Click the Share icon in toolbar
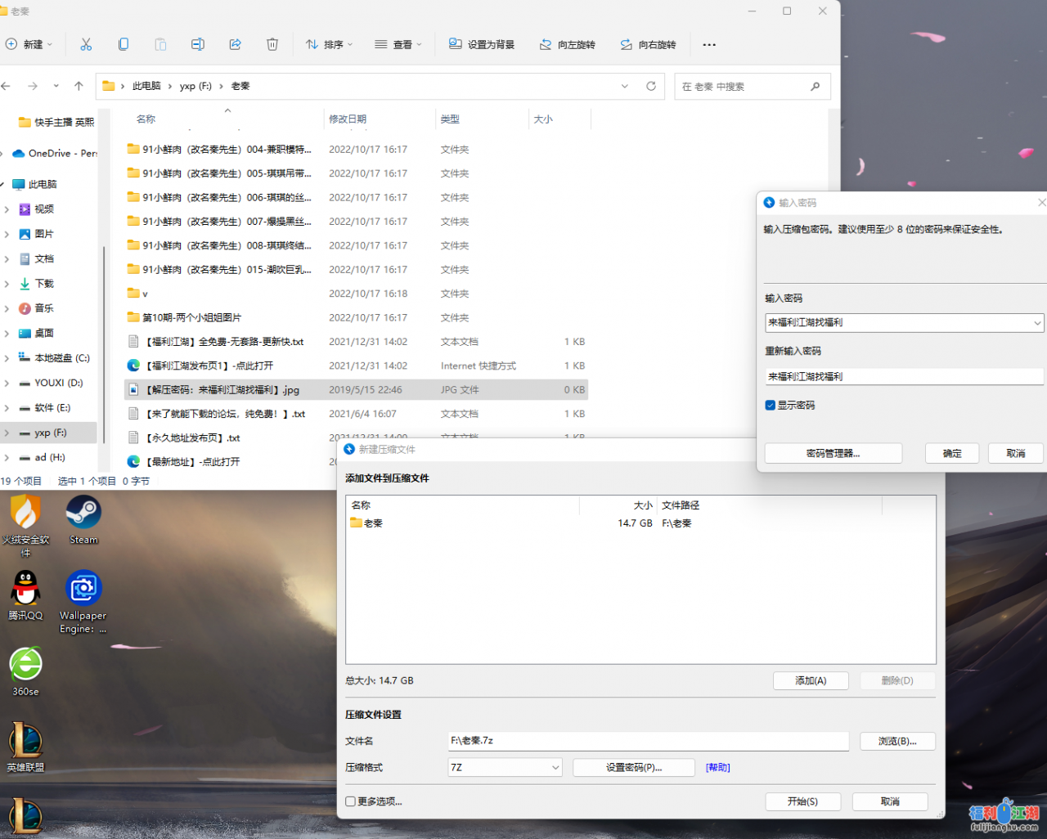 [236, 44]
